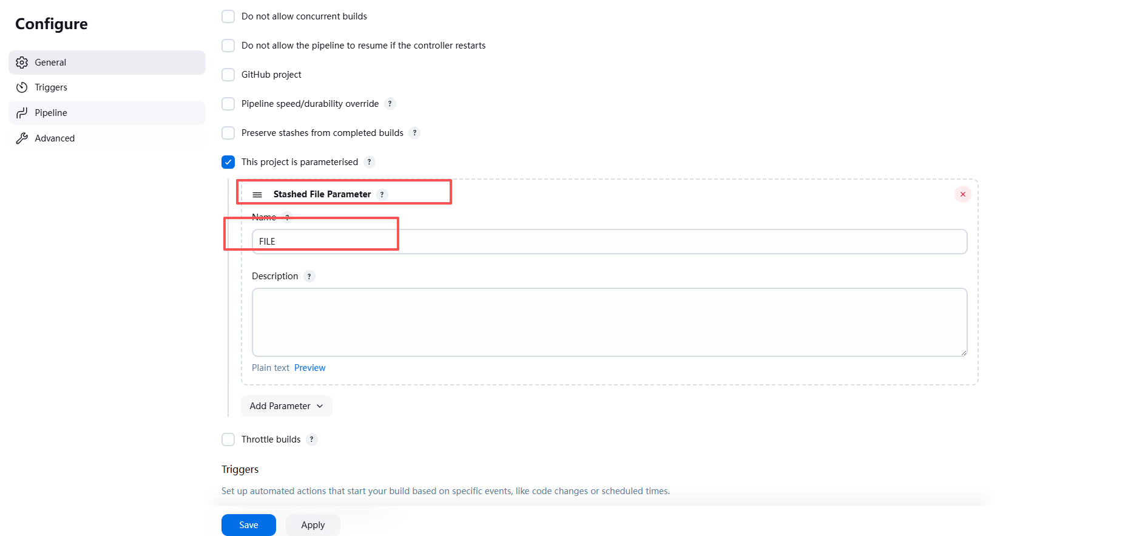1145x536 pixels.
Task: Save the pipeline configuration
Action: click(249, 525)
